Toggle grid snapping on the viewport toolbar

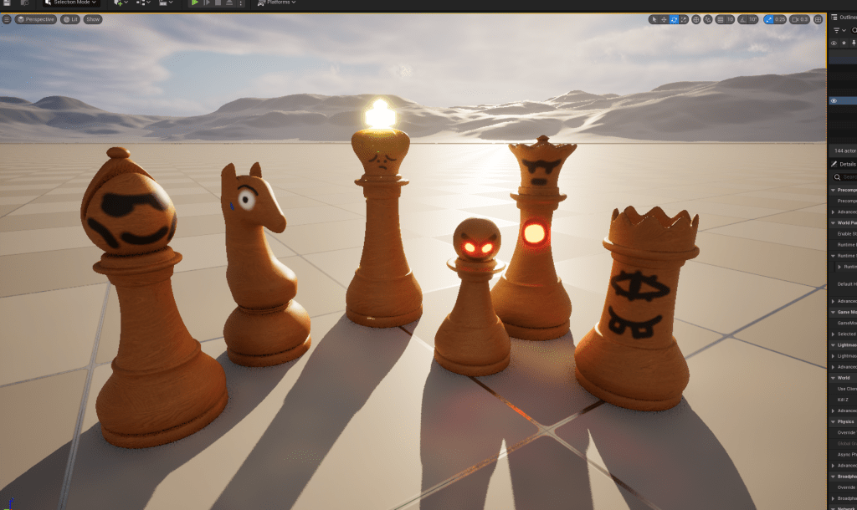(x=720, y=19)
